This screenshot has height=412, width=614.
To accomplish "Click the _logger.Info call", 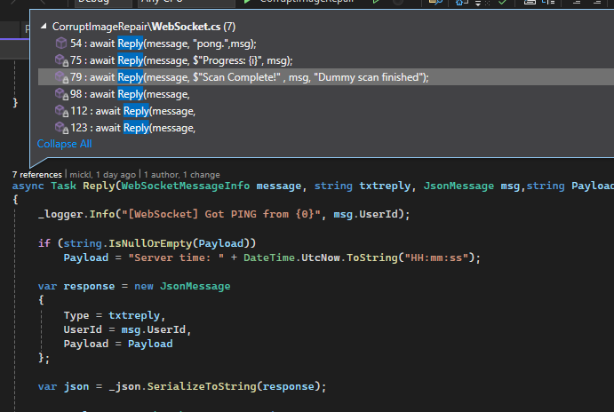I will 76,214.
